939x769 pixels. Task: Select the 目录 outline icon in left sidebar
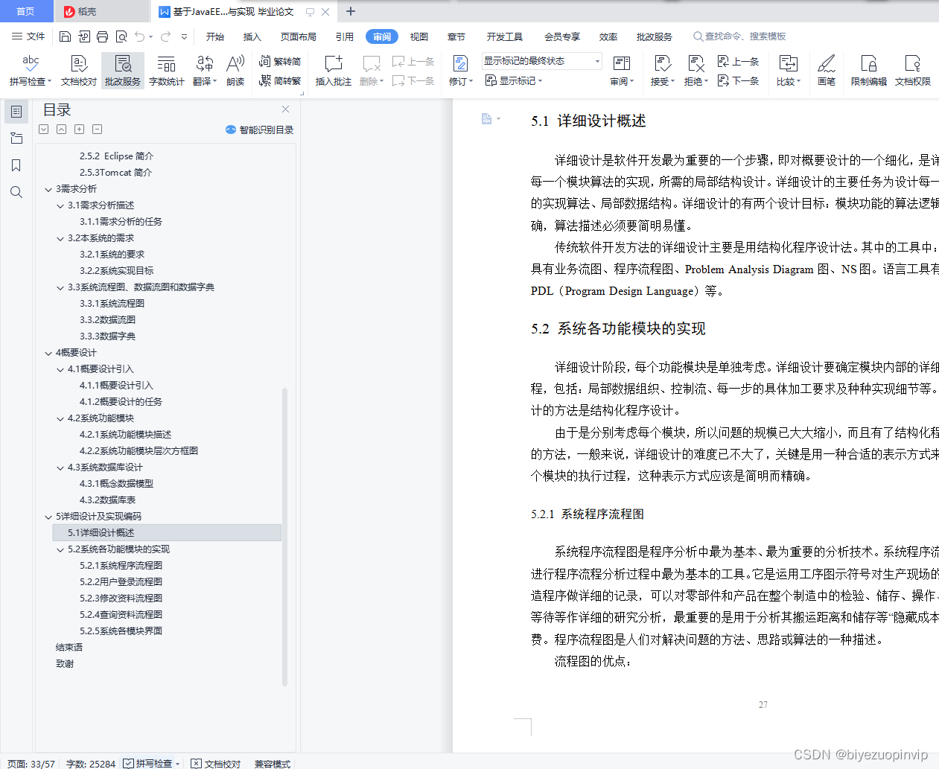click(16, 112)
